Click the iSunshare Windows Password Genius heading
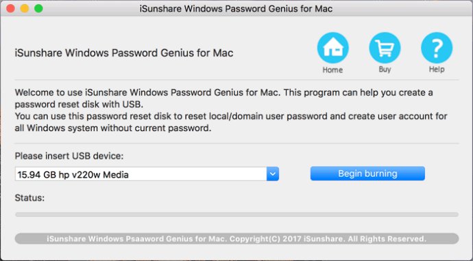Image resolution: width=473 pixels, height=261 pixels. pos(124,53)
